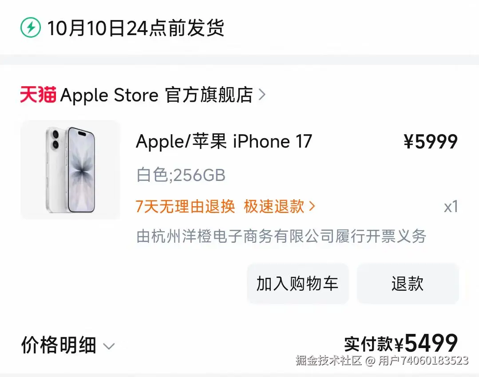Click the chevron after 官方旗舰店
Image resolution: width=479 pixels, height=377 pixels.
(262, 95)
